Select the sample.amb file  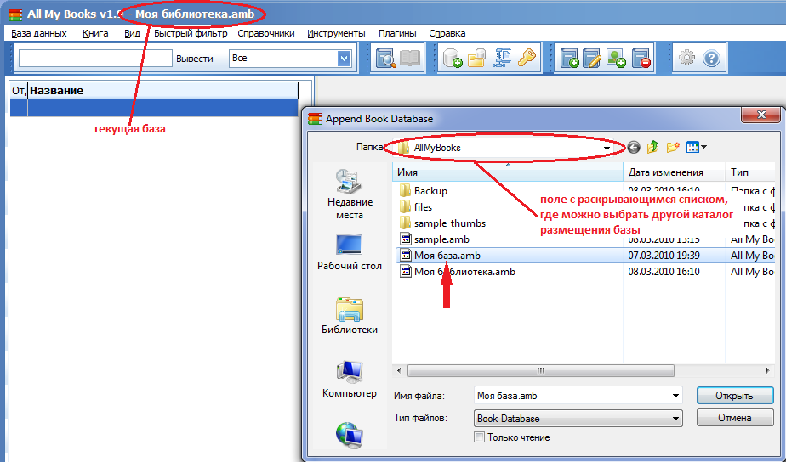[x=435, y=239]
